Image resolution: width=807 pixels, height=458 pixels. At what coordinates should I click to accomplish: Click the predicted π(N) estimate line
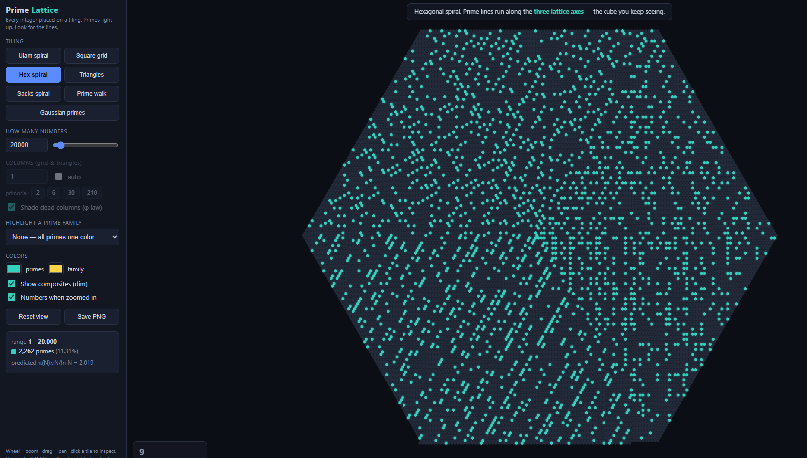click(x=52, y=363)
